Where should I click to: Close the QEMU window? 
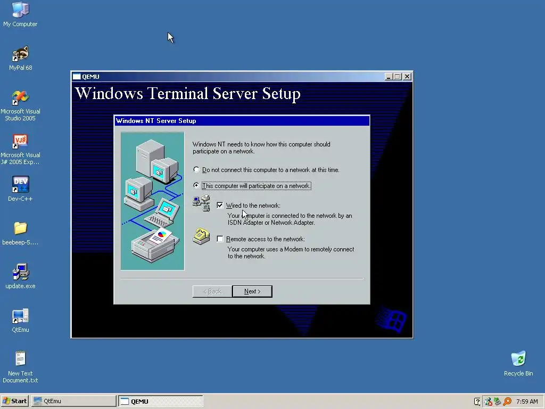coord(407,77)
